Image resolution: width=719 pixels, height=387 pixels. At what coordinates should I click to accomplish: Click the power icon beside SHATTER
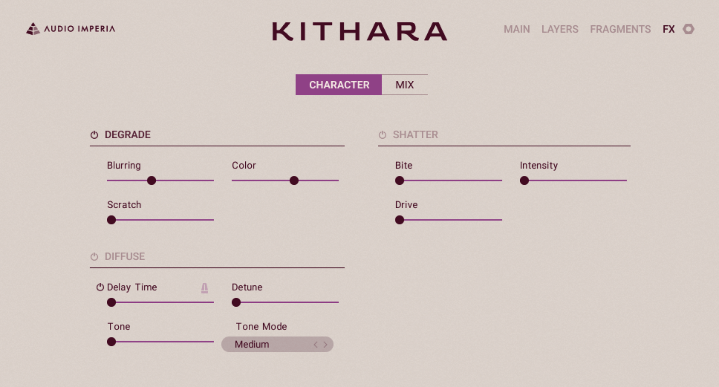[x=383, y=135]
